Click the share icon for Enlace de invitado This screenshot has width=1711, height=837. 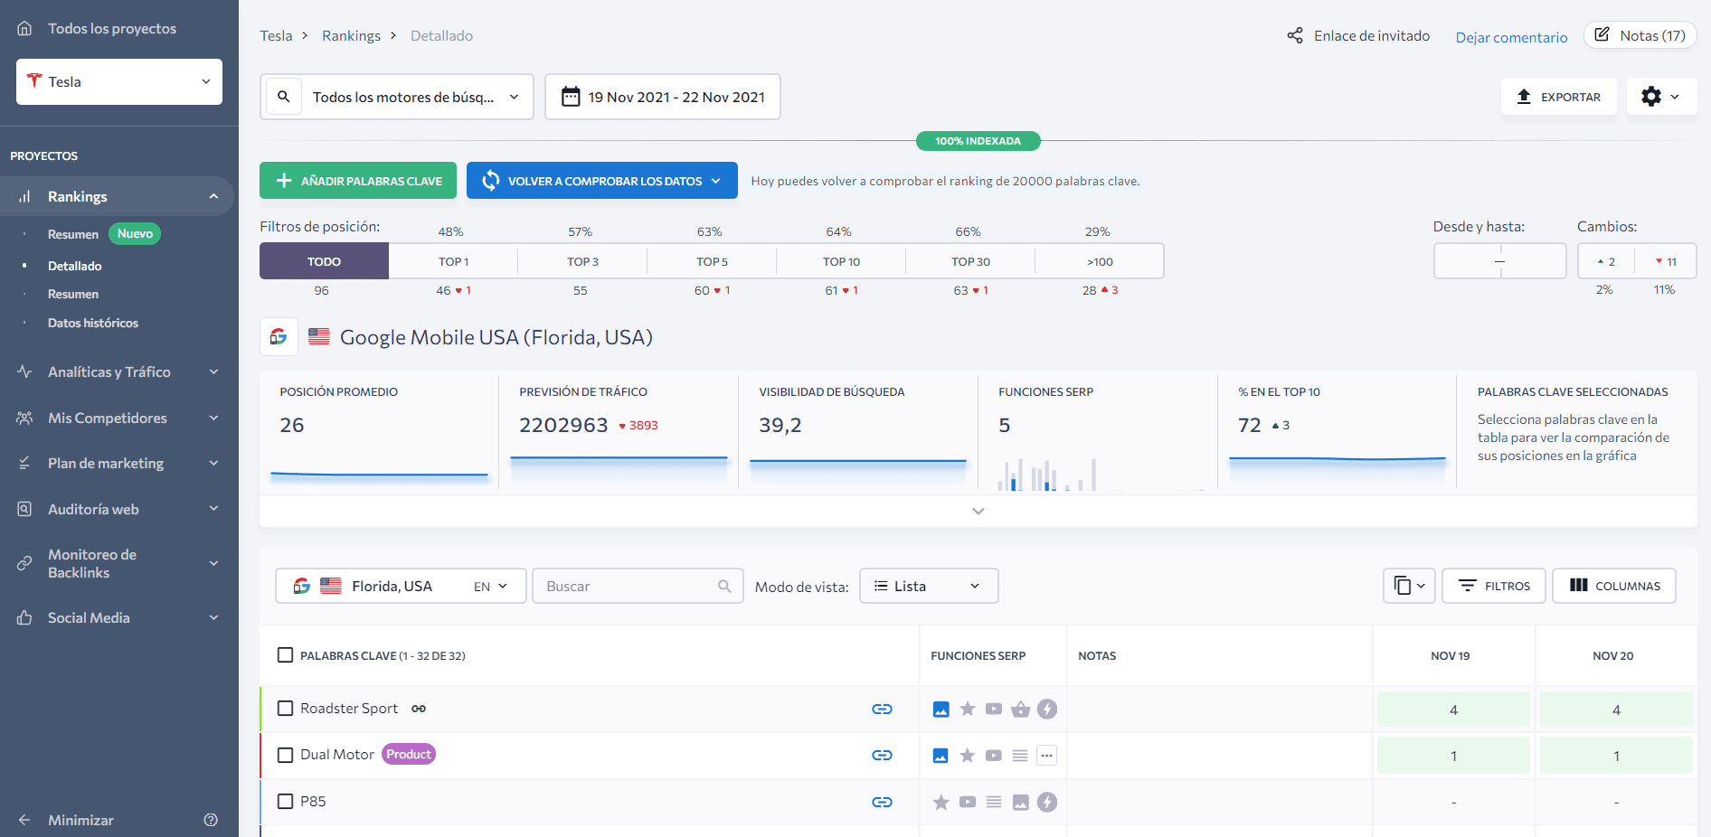[x=1295, y=35]
